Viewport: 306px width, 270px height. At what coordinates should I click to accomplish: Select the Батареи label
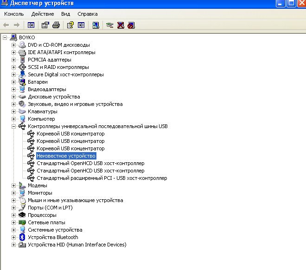[38, 82]
